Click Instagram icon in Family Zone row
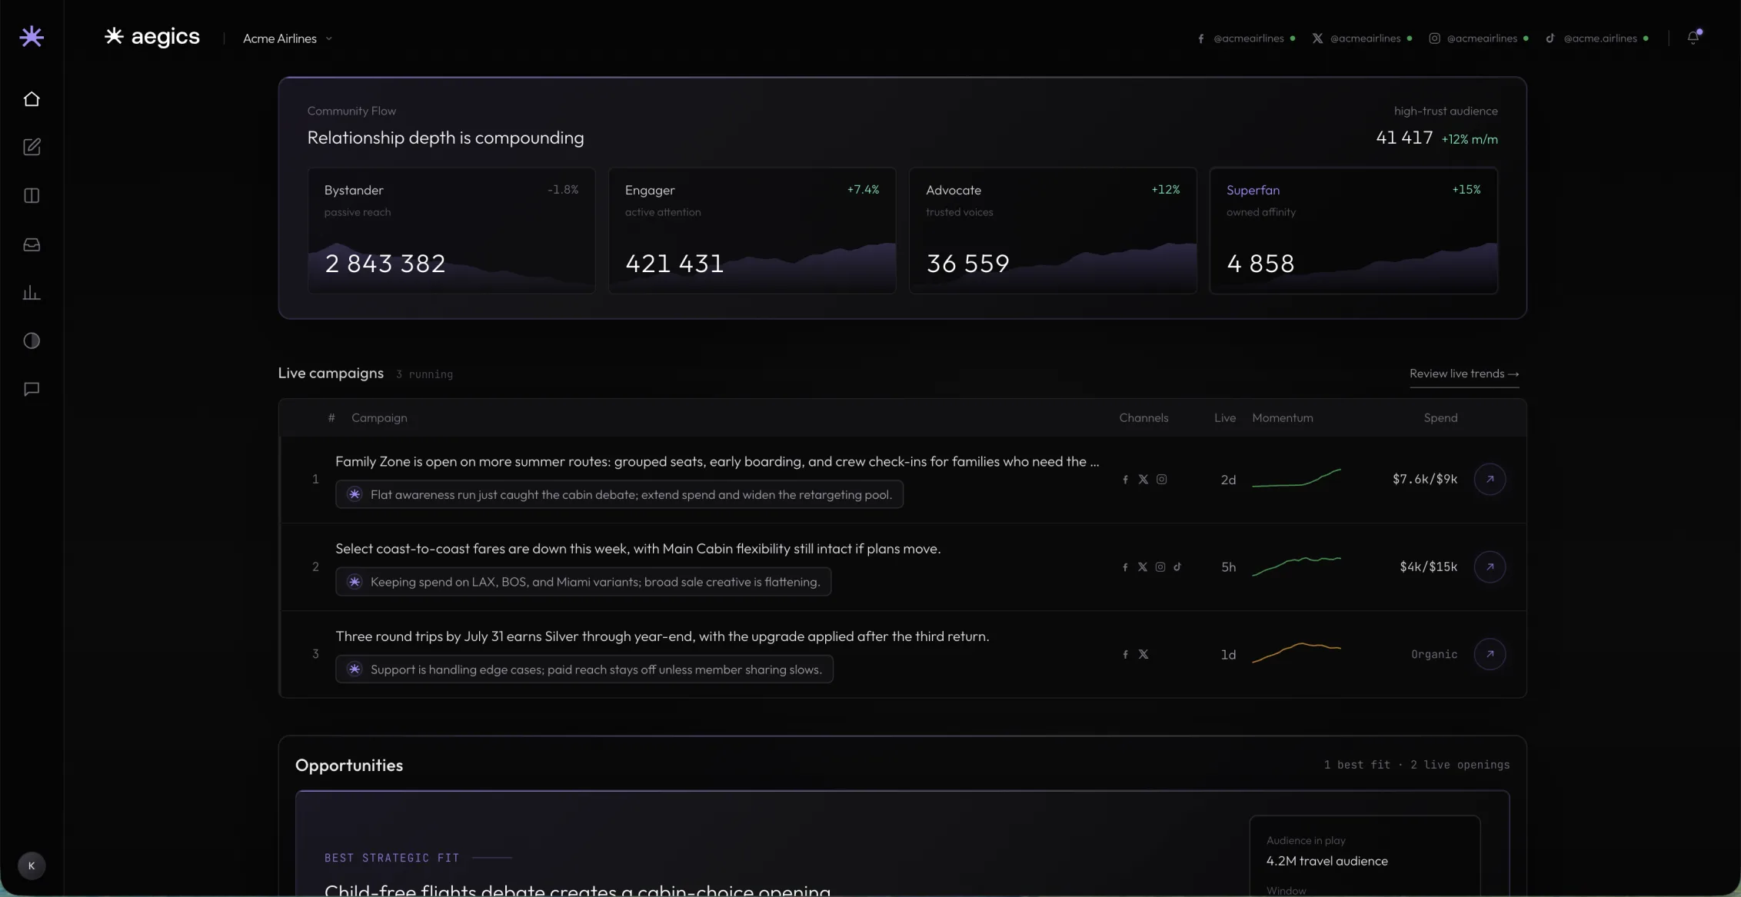Image resolution: width=1741 pixels, height=897 pixels. tap(1162, 480)
